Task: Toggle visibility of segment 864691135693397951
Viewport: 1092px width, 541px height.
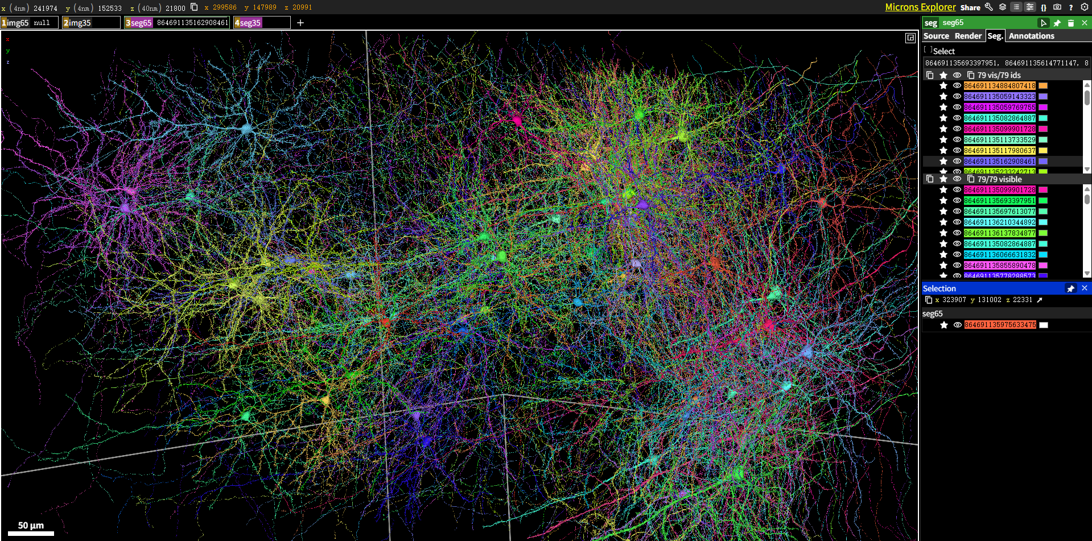Action: click(957, 200)
